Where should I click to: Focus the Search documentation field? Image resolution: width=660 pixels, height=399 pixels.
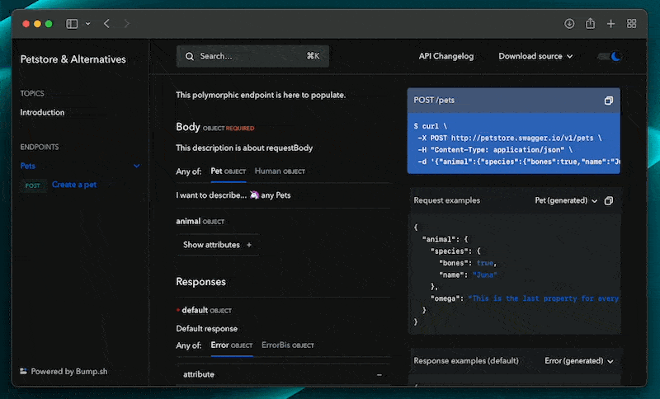point(252,56)
